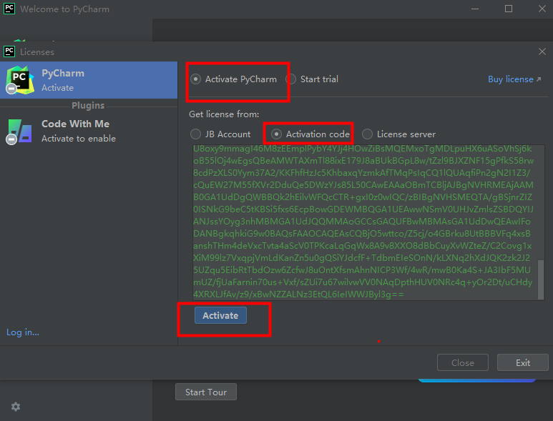The width and height of the screenshot is (553, 421).
Task: Select the Activate PyCharm radio option
Action: tap(196, 79)
